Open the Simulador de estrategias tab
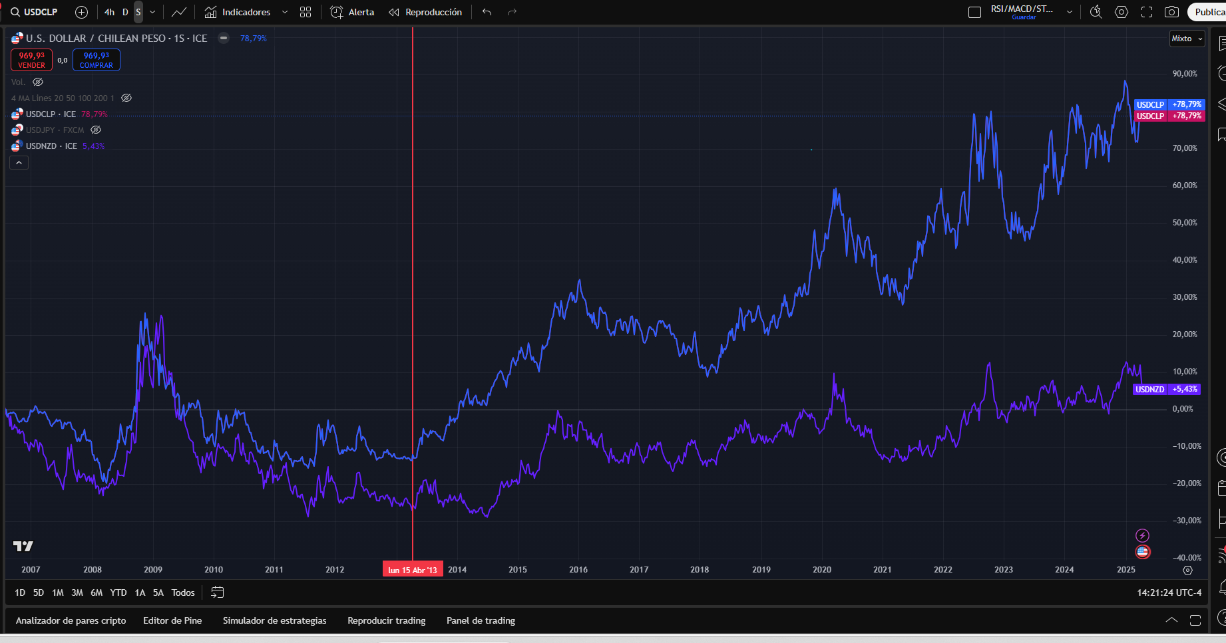Screen dimensions: 1226x643 [274, 620]
